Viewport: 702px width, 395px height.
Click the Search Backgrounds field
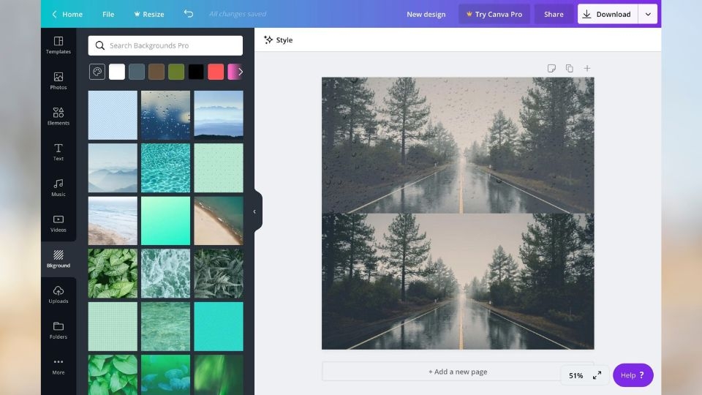[x=166, y=45]
